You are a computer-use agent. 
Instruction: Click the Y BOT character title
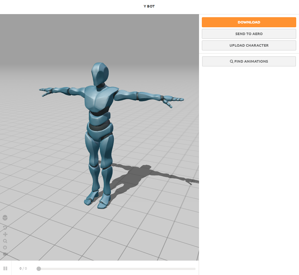[x=149, y=6]
